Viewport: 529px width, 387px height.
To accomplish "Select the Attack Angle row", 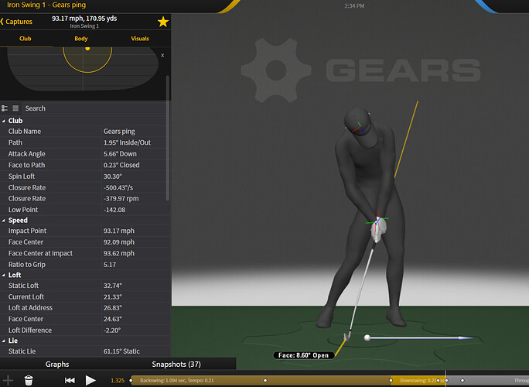I will coord(84,154).
